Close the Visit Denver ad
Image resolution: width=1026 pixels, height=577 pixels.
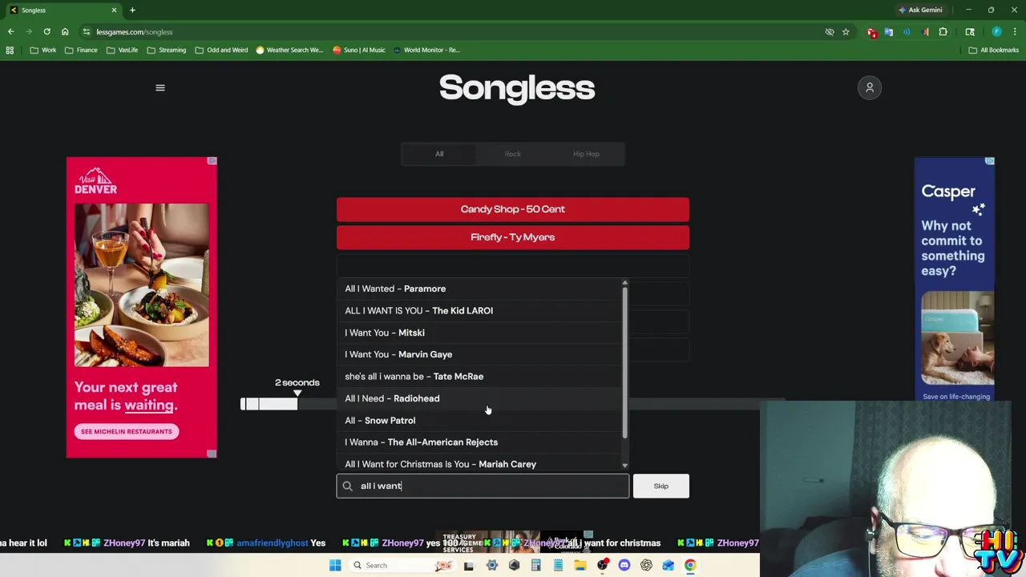coord(212,161)
